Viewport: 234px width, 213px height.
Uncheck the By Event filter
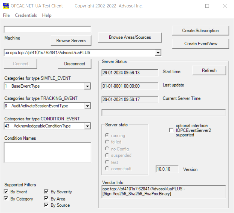(6, 192)
